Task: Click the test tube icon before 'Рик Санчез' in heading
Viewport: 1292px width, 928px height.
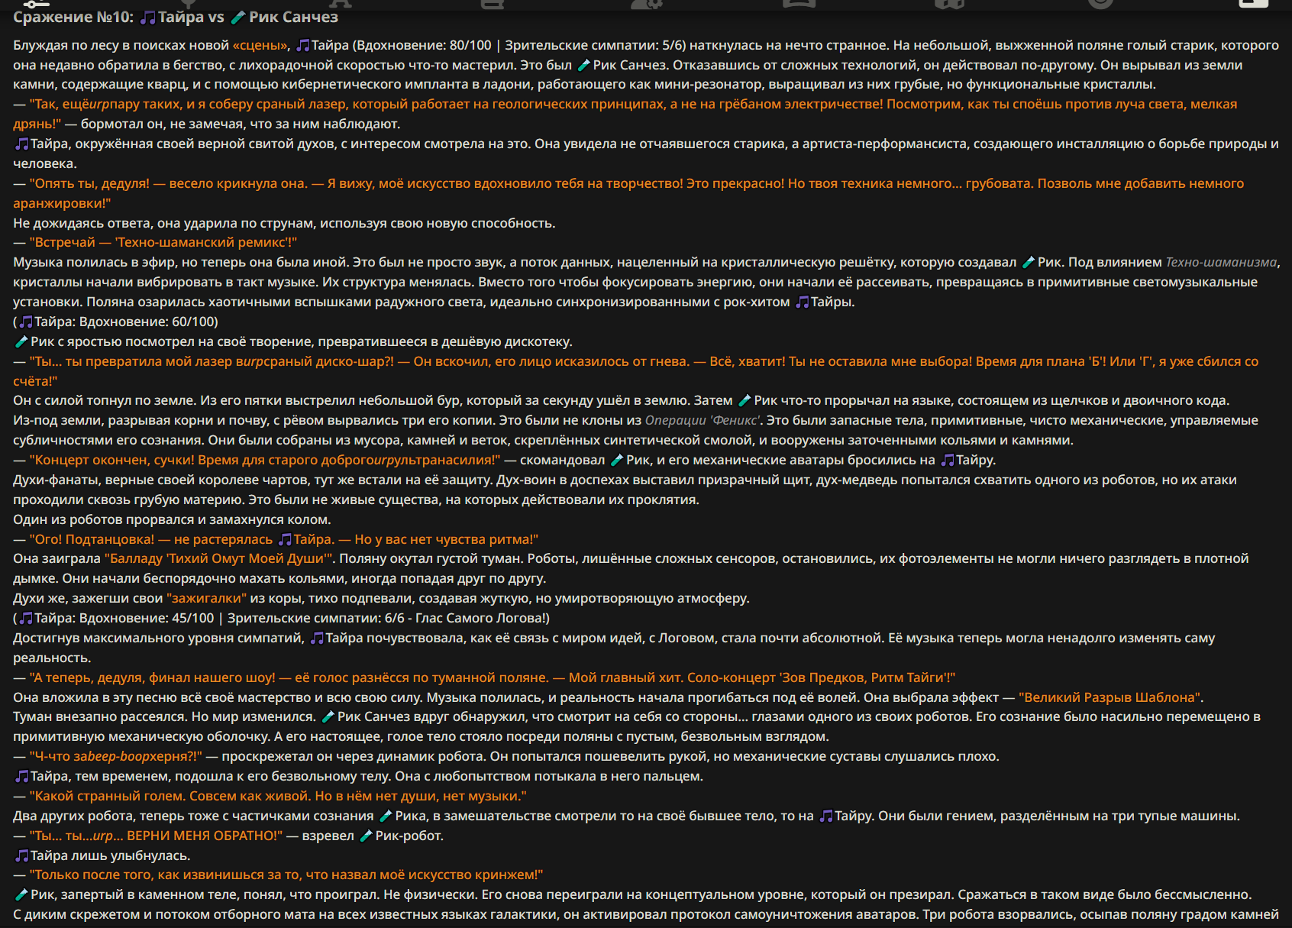Action: 238,17
